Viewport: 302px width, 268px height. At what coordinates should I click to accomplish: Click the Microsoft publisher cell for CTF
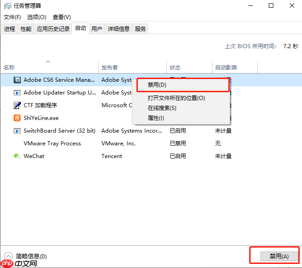coord(117,105)
